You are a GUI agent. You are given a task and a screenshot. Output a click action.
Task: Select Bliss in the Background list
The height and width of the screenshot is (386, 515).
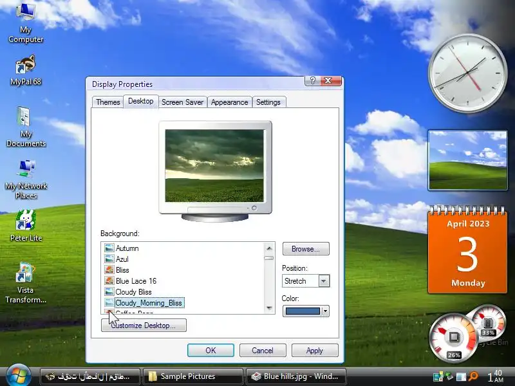point(122,270)
